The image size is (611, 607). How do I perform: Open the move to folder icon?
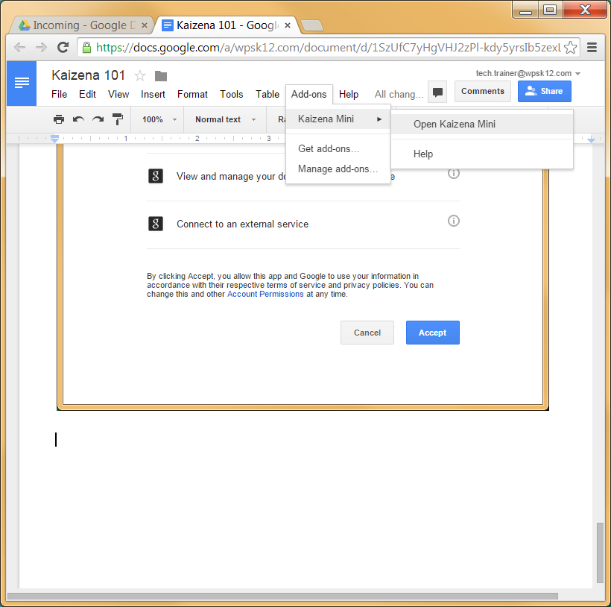(x=160, y=75)
